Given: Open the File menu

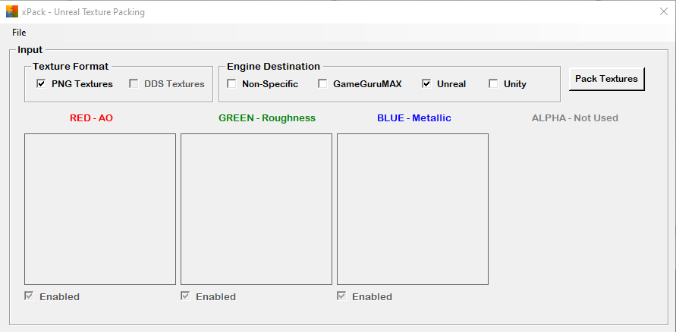Looking at the screenshot, I should tap(19, 33).
